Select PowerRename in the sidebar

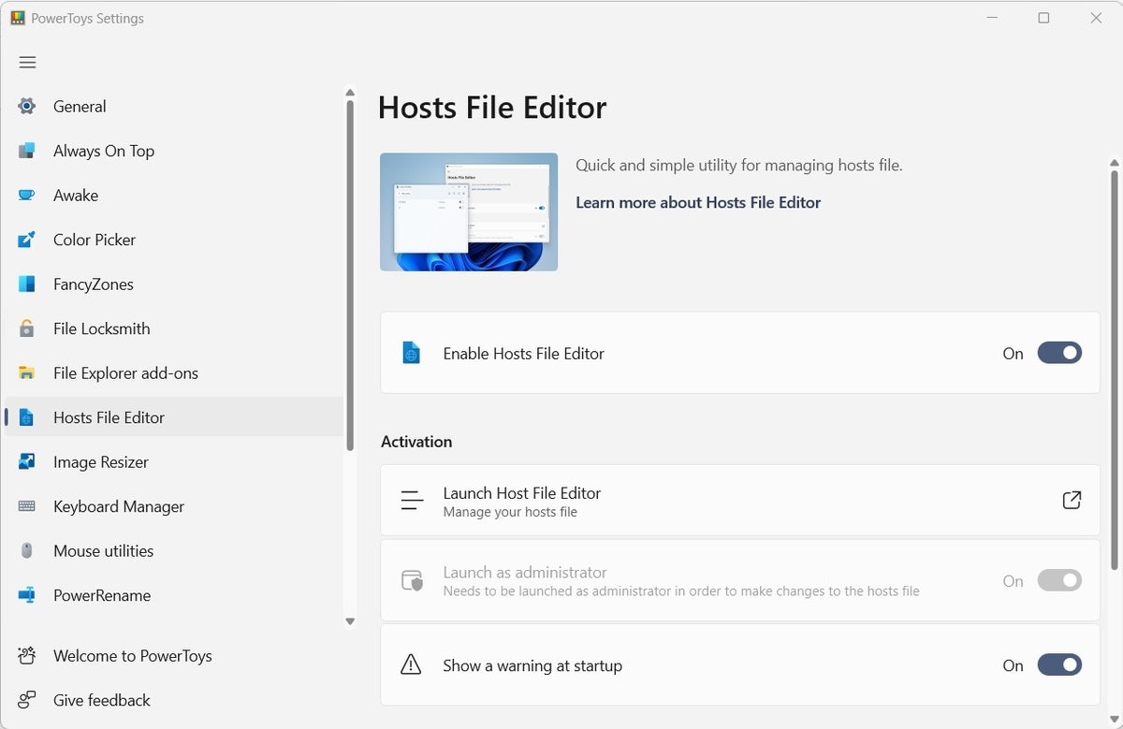pos(174,595)
